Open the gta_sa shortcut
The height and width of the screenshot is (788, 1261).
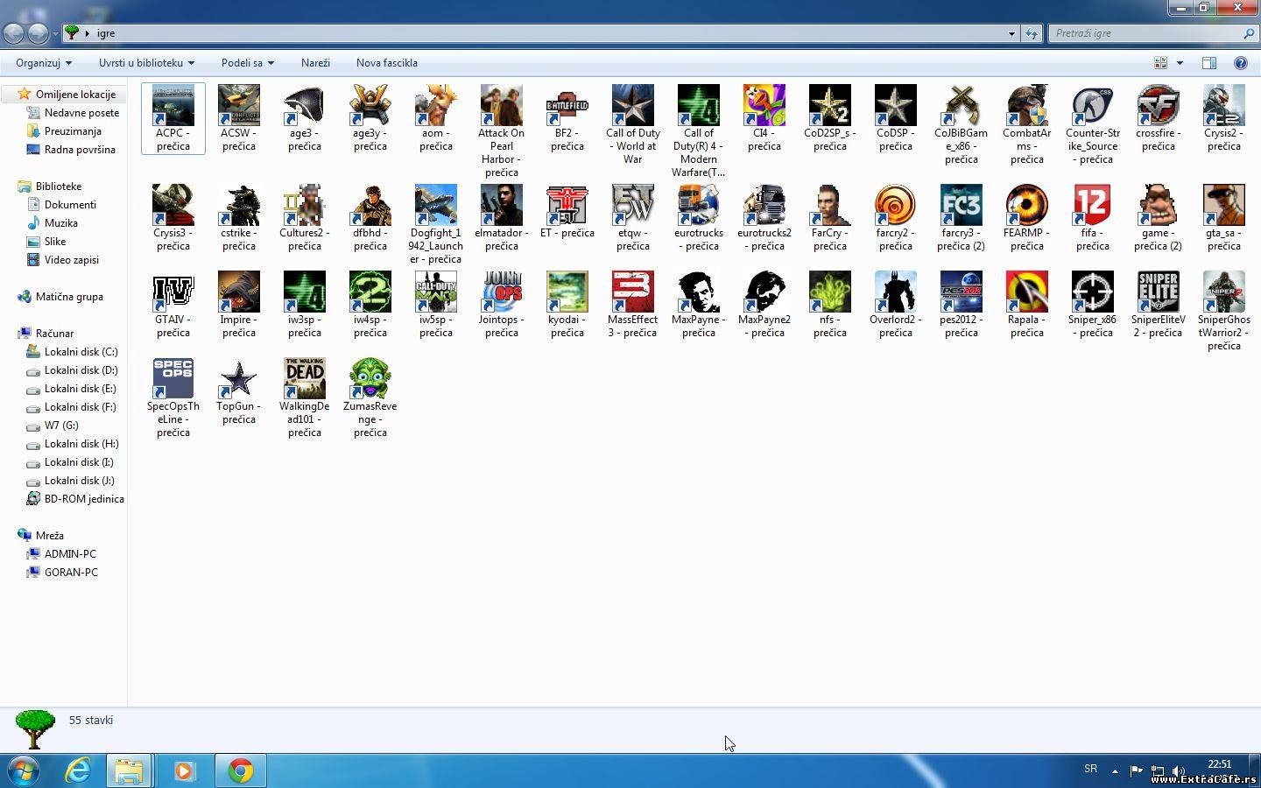point(1224,218)
